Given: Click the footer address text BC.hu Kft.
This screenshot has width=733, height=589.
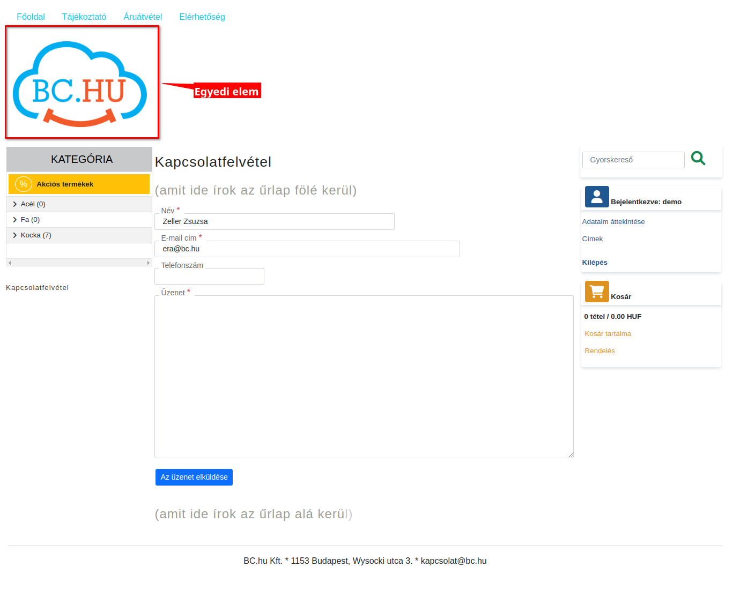Looking at the screenshot, I should pos(365,561).
